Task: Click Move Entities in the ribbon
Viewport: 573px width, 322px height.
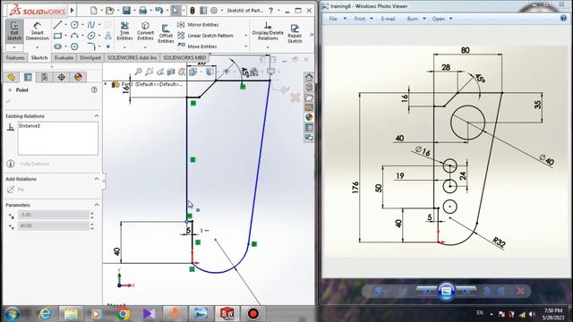Action: tap(197, 47)
